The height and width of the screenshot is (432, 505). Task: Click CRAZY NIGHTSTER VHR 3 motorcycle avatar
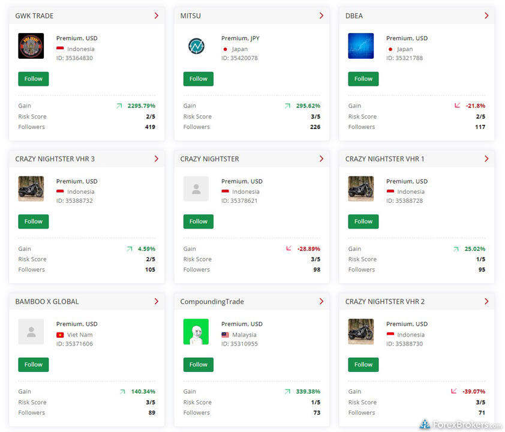(x=31, y=189)
